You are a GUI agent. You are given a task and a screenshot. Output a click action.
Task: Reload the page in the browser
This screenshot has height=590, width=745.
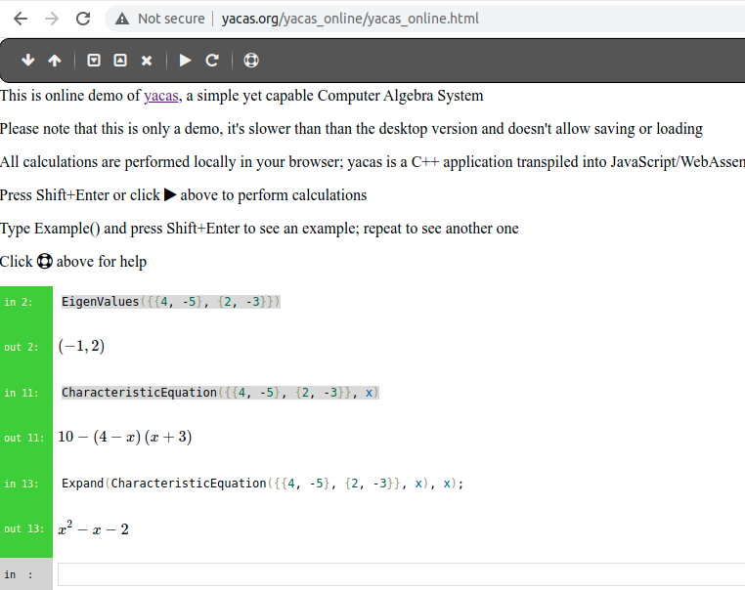83,19
